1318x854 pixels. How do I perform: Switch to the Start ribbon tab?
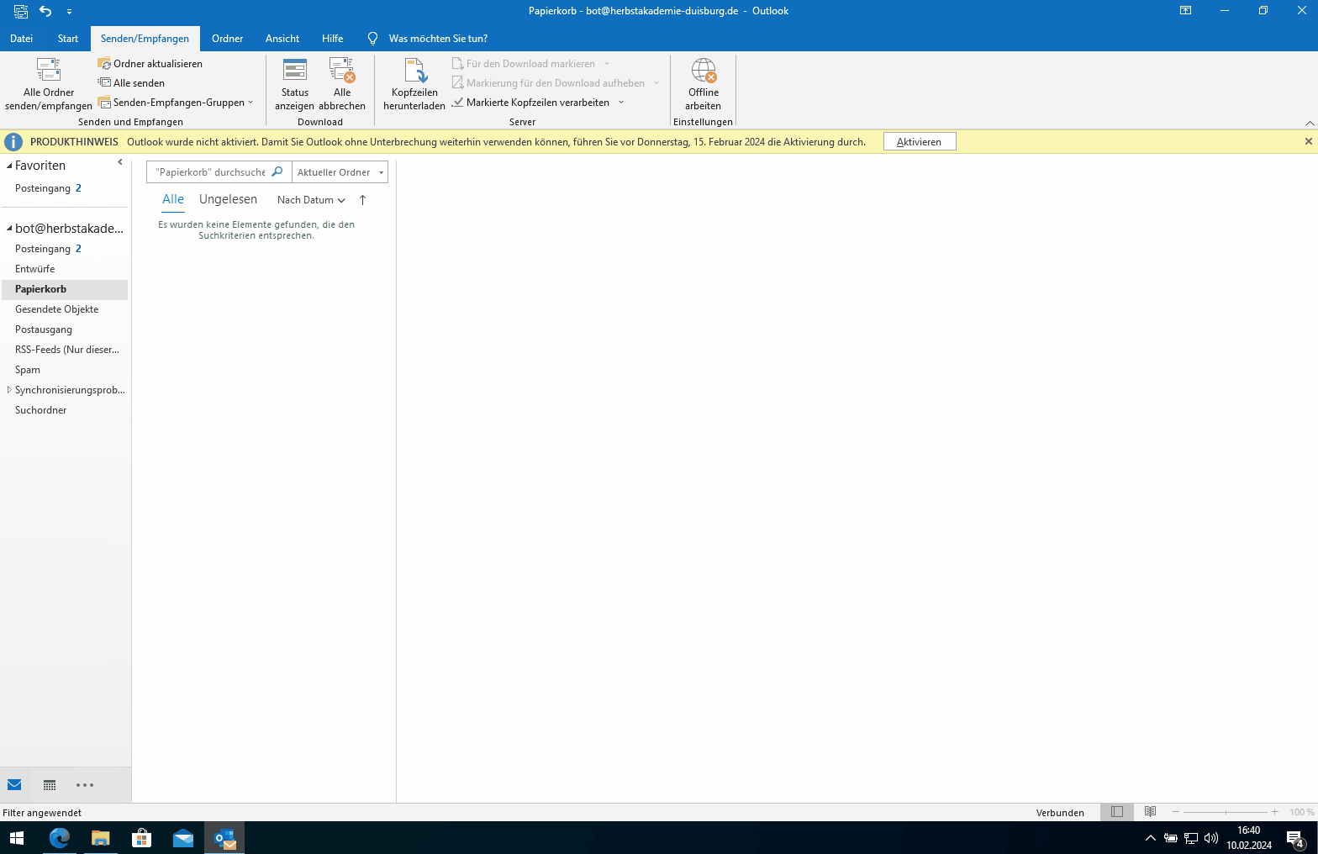point(68,39)
